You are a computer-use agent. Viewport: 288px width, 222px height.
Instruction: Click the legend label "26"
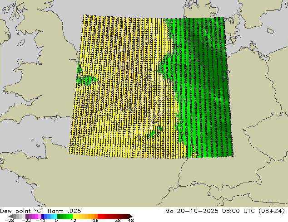(x=95, y=221)
